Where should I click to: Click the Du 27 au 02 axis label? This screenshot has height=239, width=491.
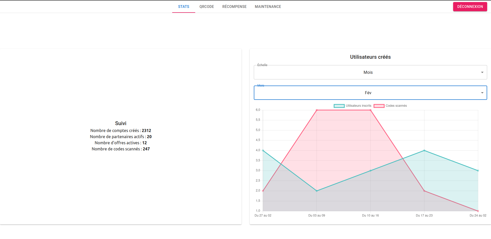click(x=263, y=216)
